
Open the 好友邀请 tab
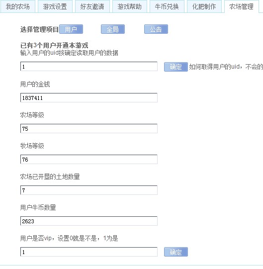click(x=92, y=6)
